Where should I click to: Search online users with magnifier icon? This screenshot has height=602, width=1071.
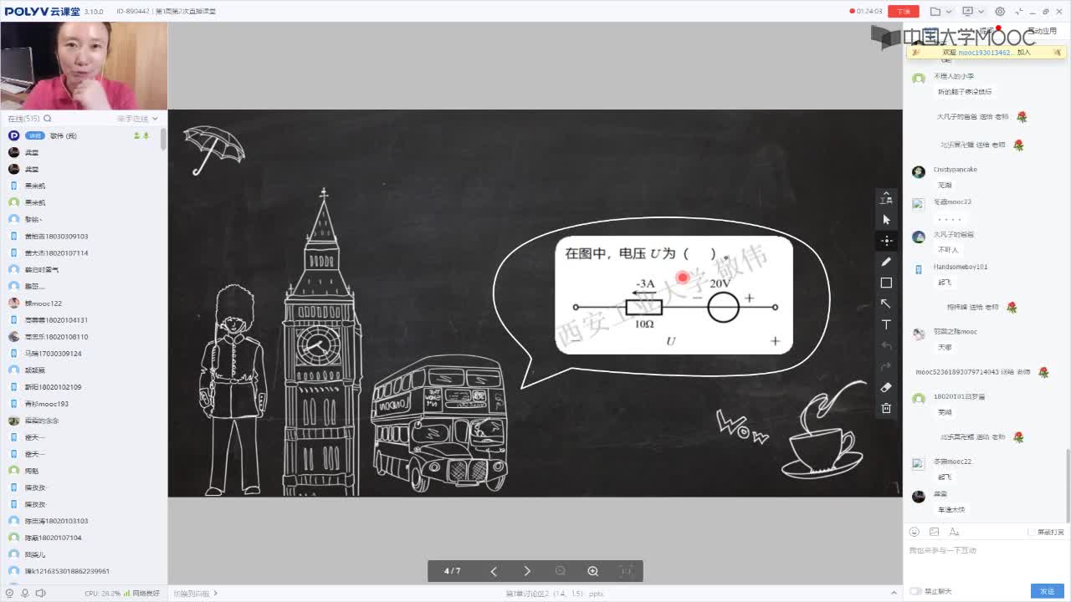[48, 119]
